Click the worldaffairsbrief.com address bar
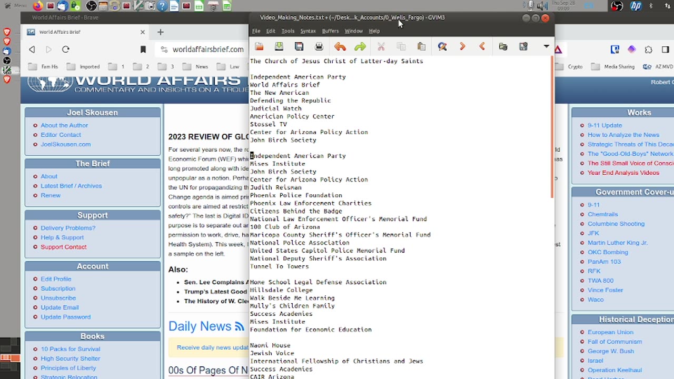This screenshot has width=674, height=379. point(208,49)
